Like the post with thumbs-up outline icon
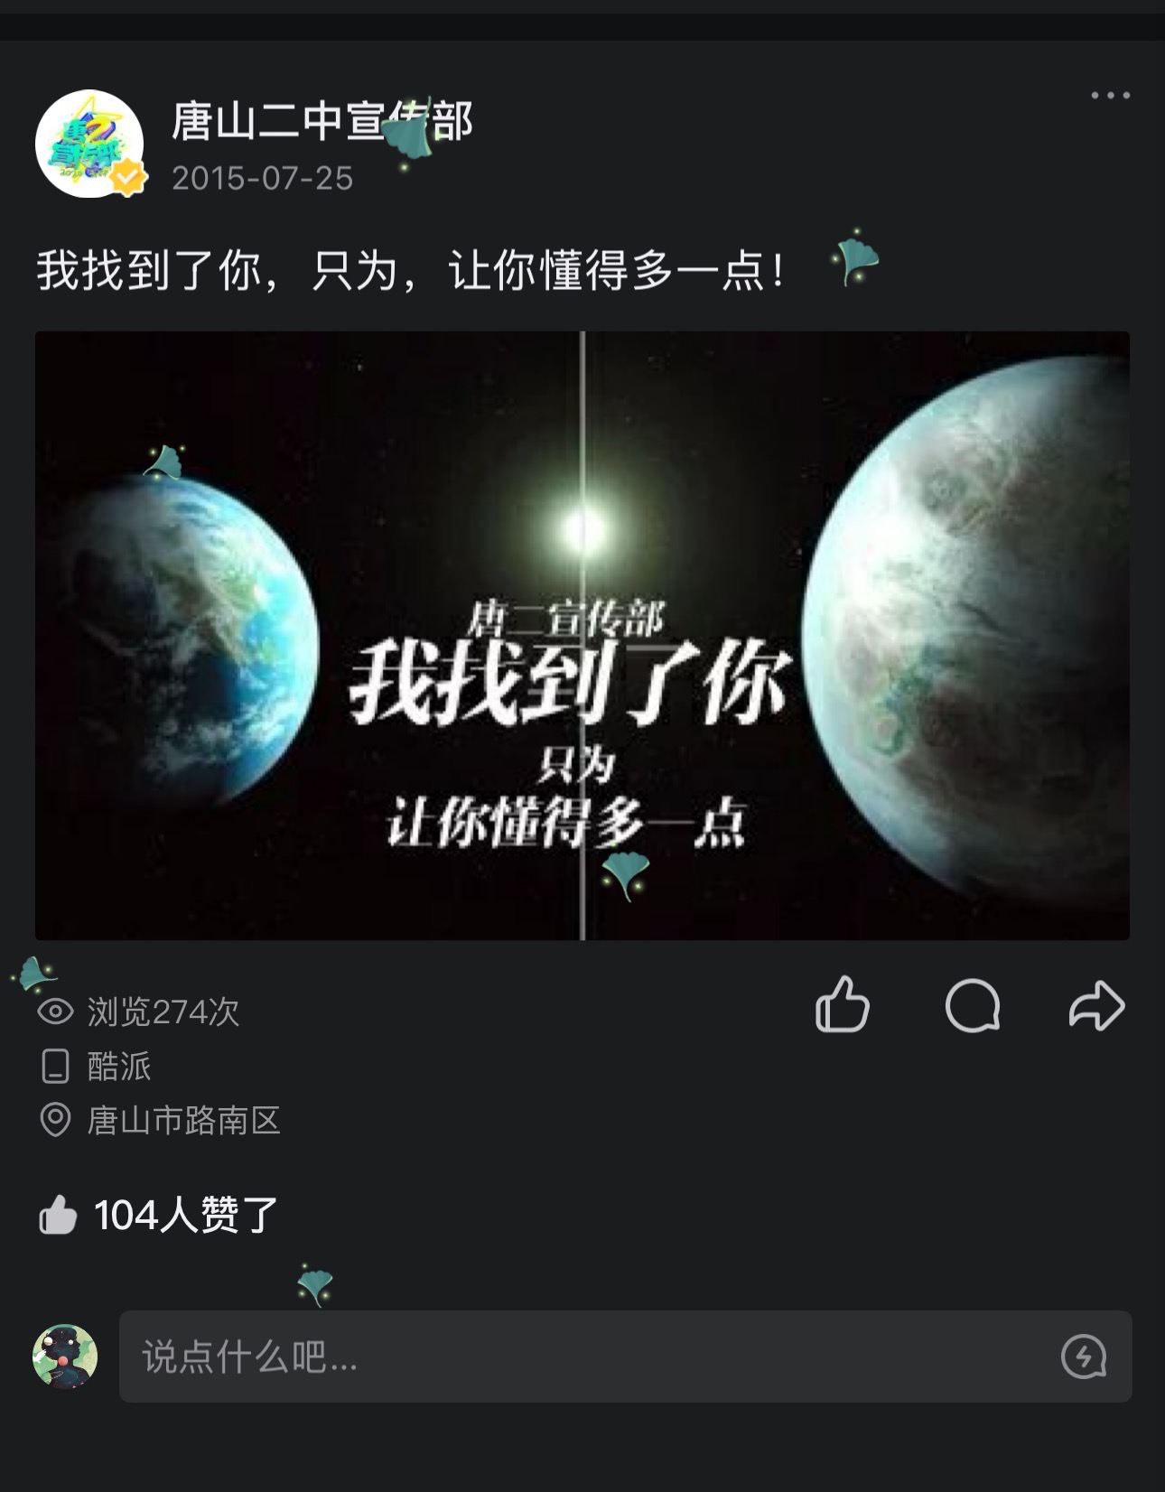1165x1492 pixels. click(x=843, y=1004)
